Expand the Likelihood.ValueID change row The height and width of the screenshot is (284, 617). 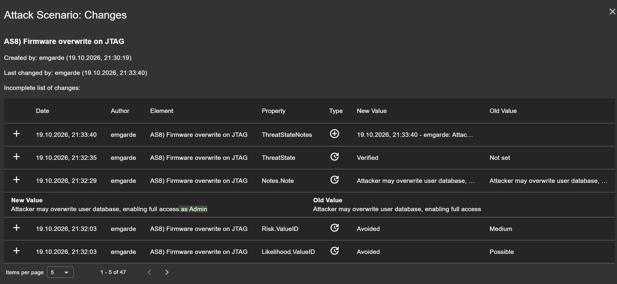click(17, 251)
